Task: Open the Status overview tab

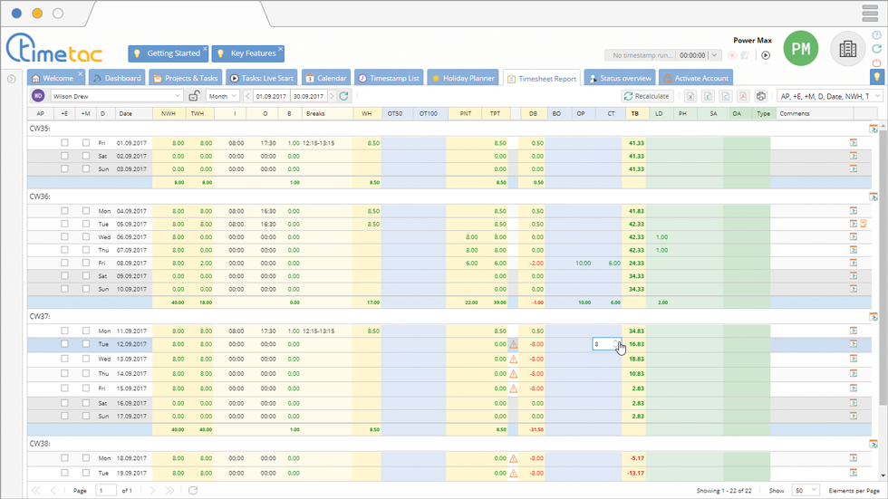Action: pos(620,79)
